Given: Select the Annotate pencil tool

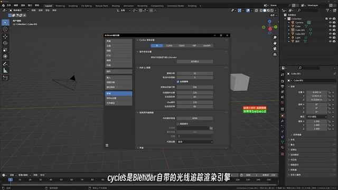Looking at the screenshot, I should click(5, 64).
